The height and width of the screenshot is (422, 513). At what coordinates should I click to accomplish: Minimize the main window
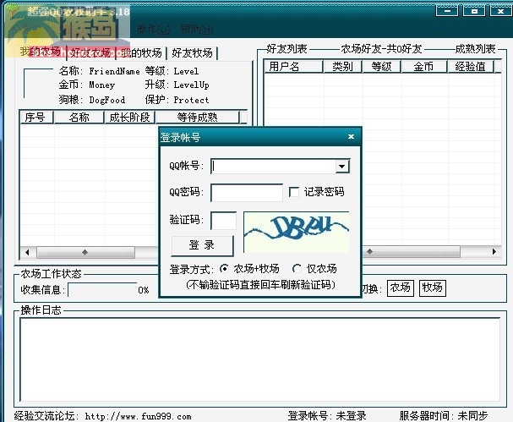click(447, 11)
